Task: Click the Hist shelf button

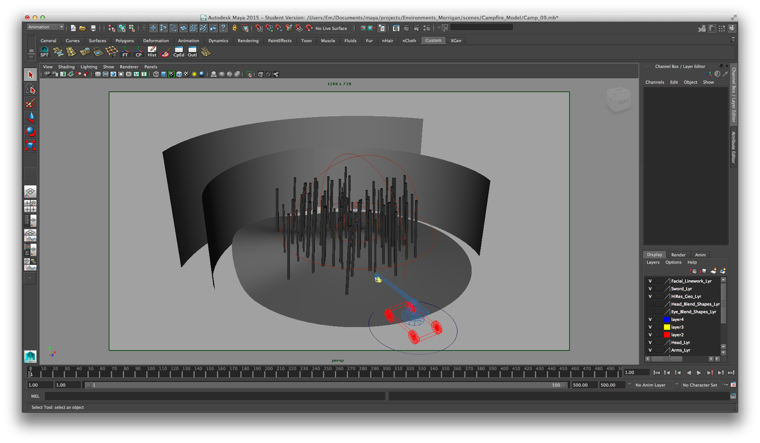Action: [152, 52]
